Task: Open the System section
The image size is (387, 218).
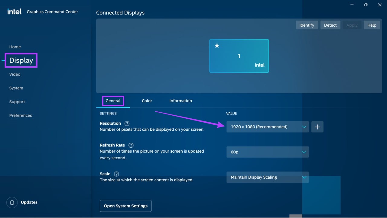Action: (16, 88)
